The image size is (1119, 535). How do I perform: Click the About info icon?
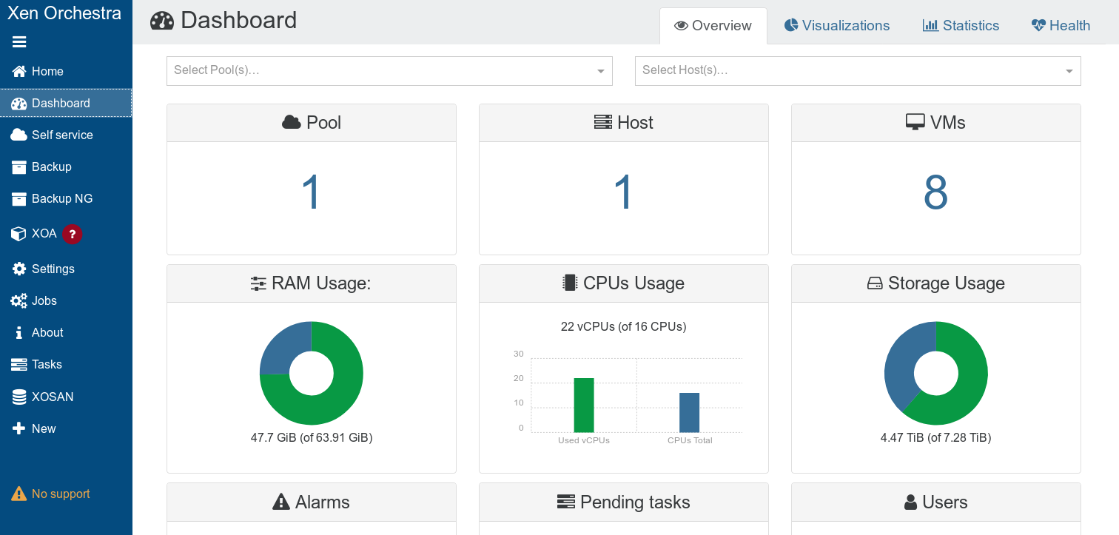pos(19,332)
